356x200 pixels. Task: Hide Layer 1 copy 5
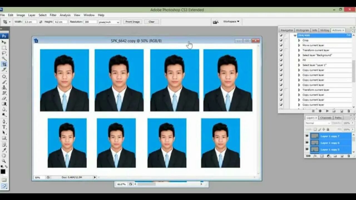(x=307, y=149)
